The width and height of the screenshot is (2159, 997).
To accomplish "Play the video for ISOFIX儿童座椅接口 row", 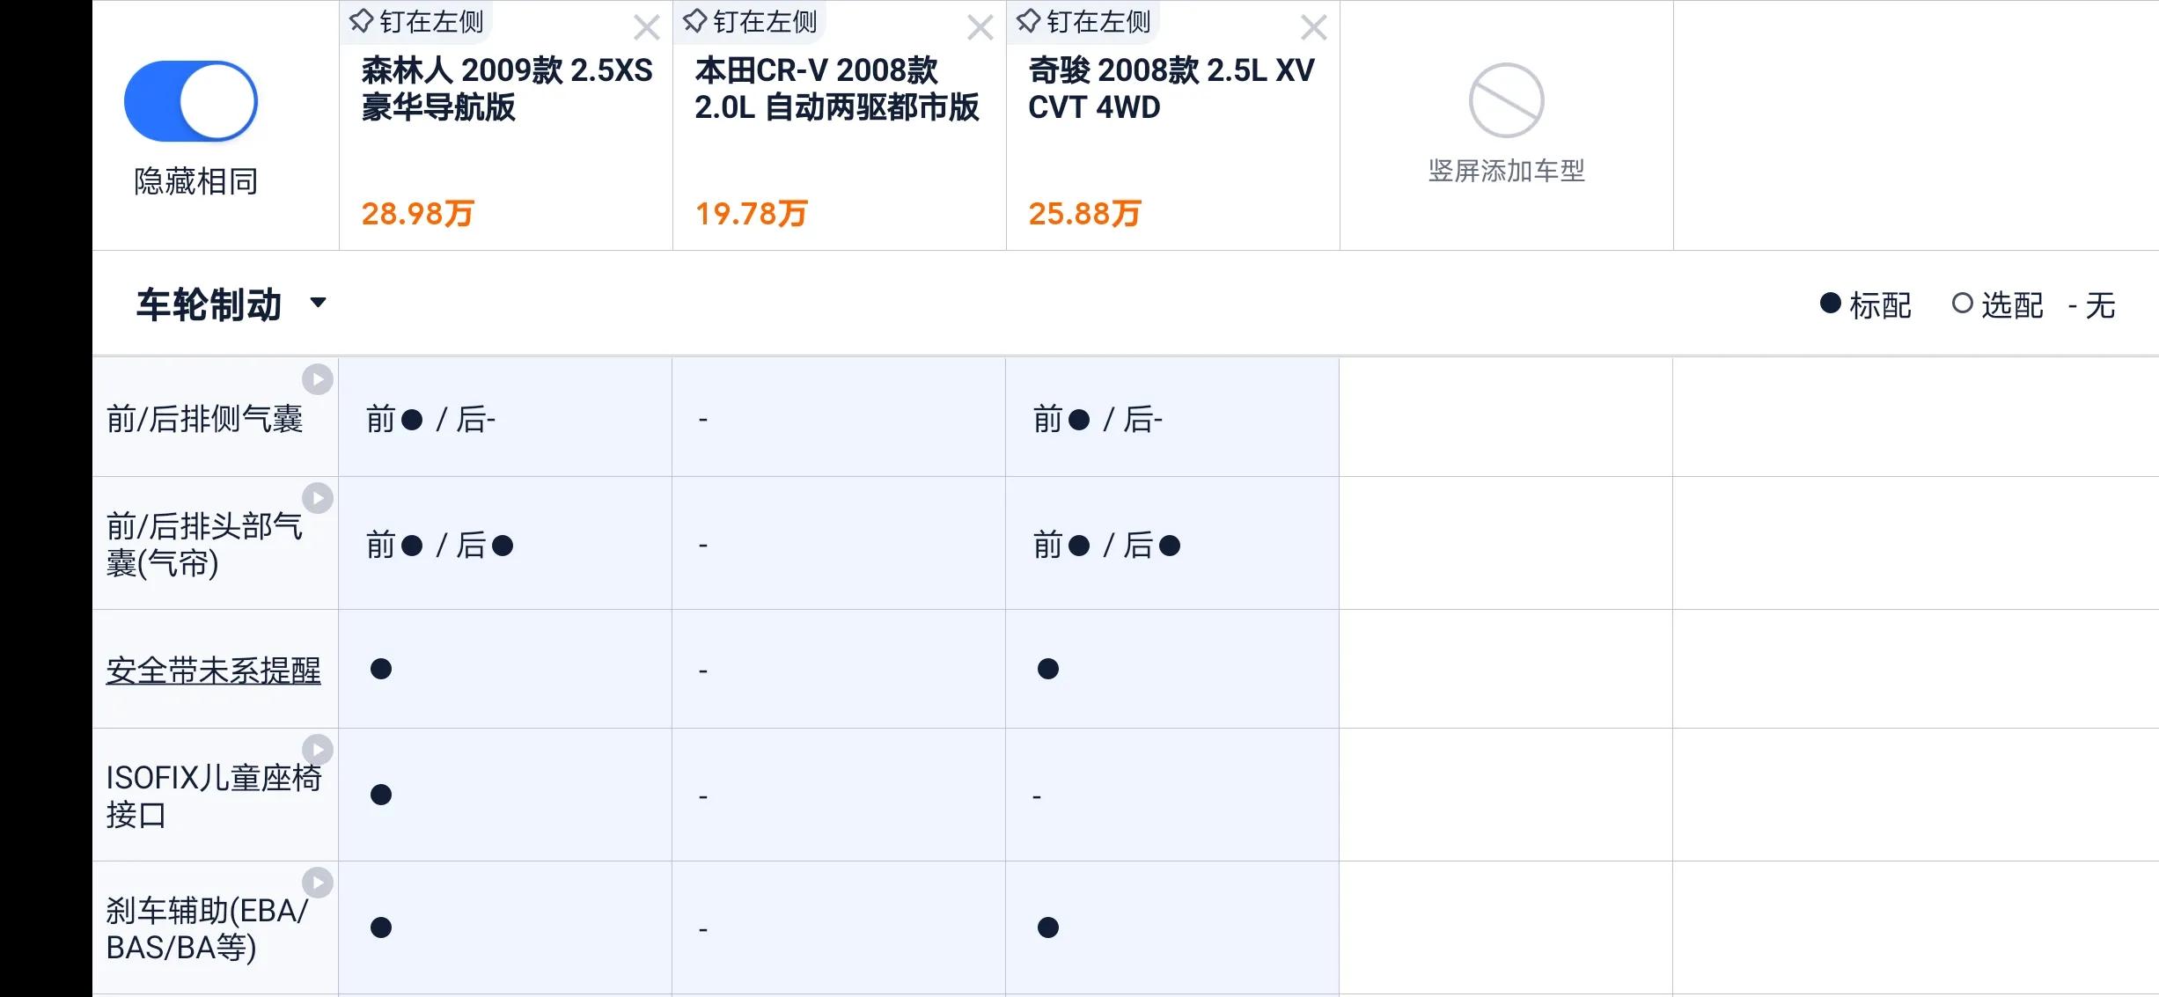I will click(x=318, y=750).
